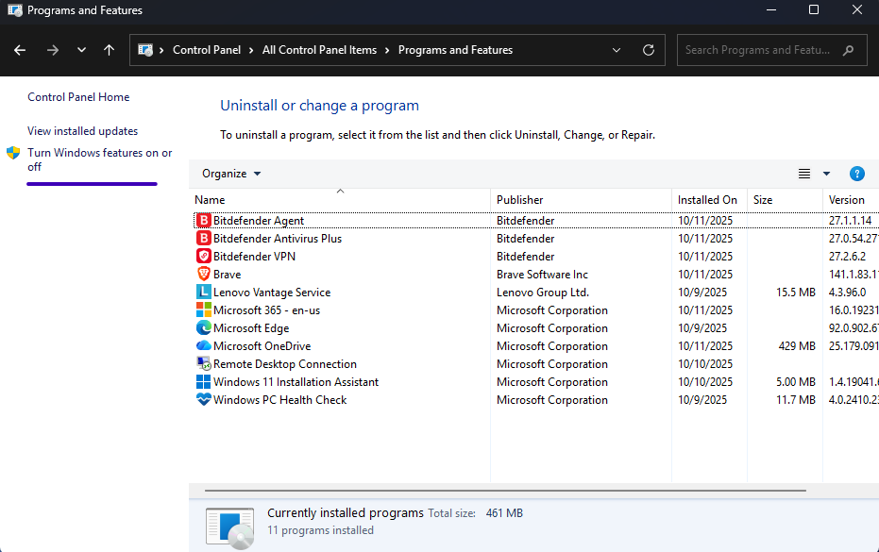Open the address bar history dropdown
The image size is (879, 552).
(x=617, y=50)
